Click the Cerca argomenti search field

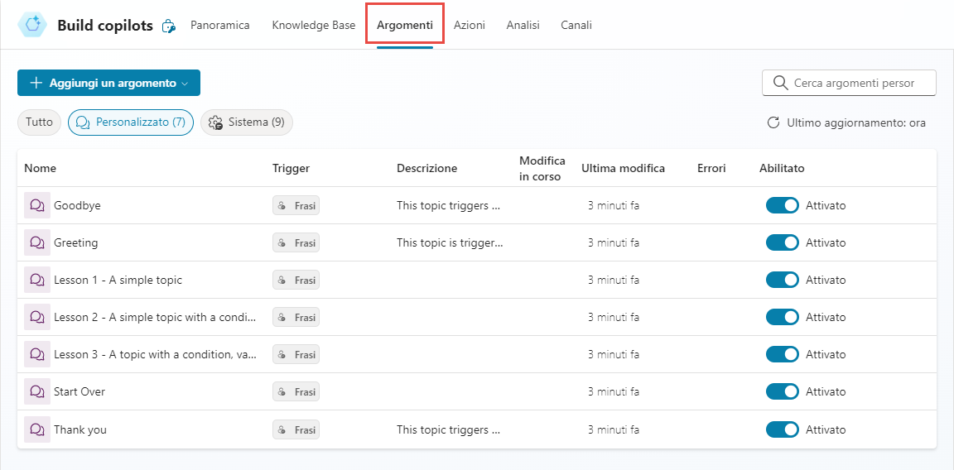849,83
